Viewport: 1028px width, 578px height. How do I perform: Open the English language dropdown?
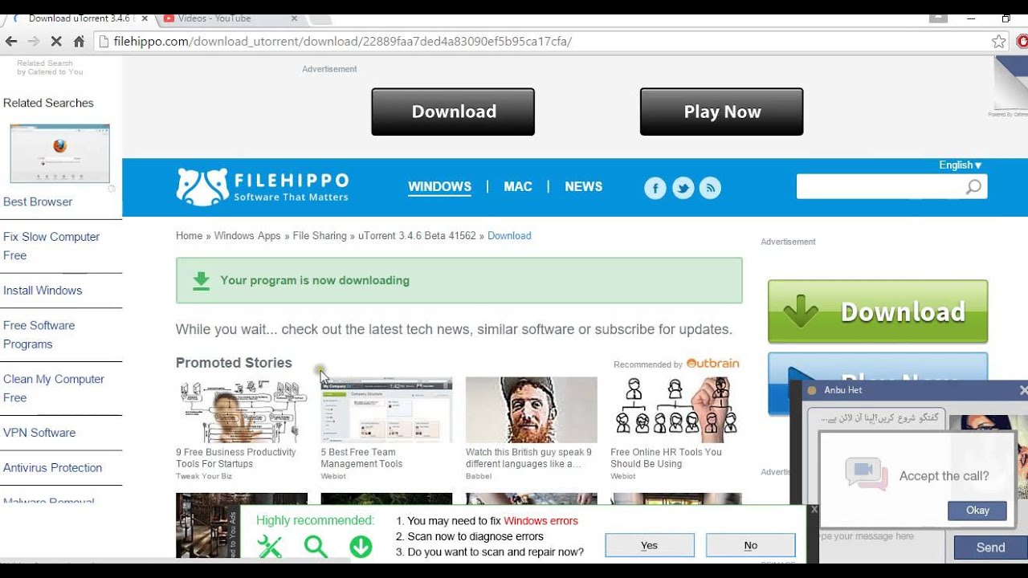[961, 165]
